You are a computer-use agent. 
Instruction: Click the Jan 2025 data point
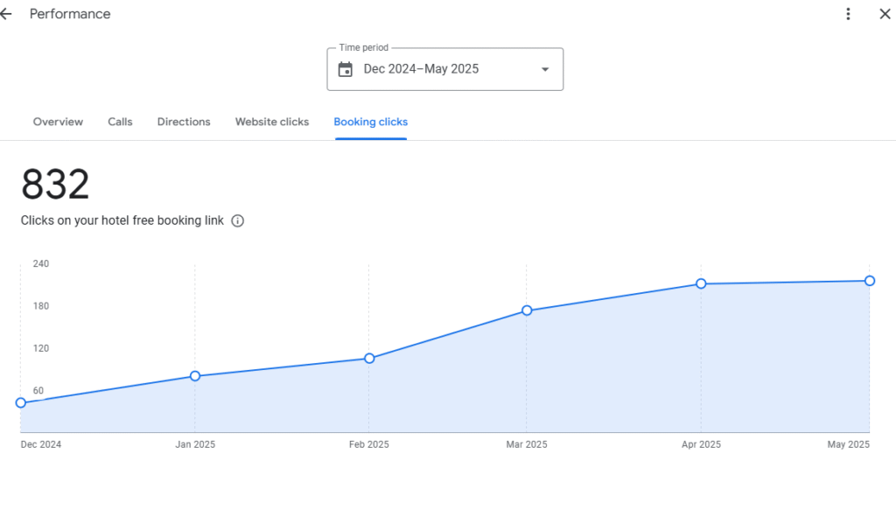195,376
